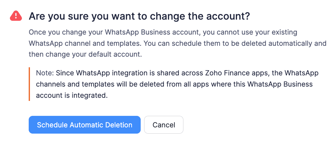Click the word "account?" in the heading
This screenshot has height=147, width=335.
(231, 16)
